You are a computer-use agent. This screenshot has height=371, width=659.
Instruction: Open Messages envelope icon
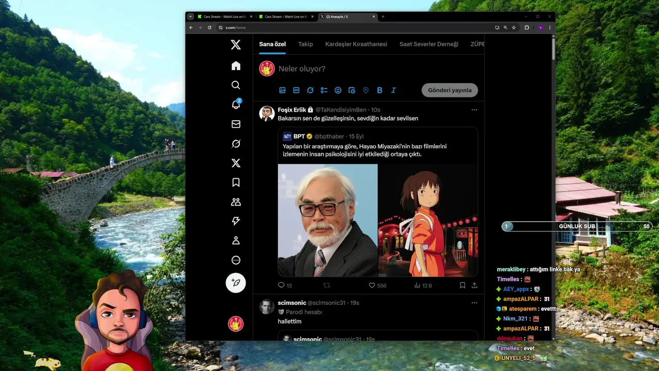point(236,124)
